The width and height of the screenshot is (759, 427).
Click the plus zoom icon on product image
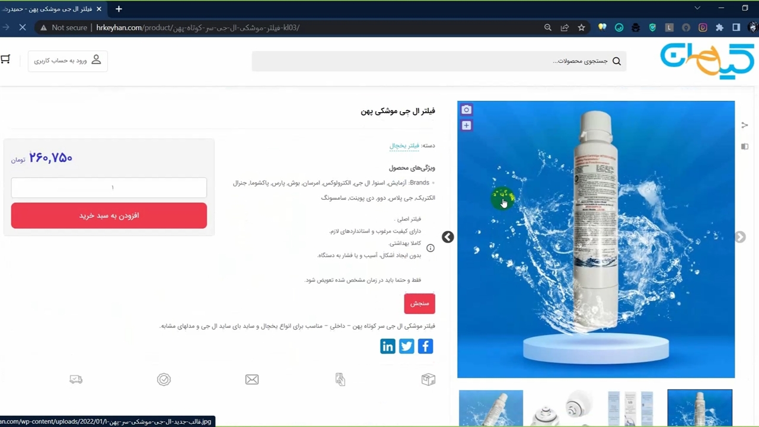click(466, 126)
